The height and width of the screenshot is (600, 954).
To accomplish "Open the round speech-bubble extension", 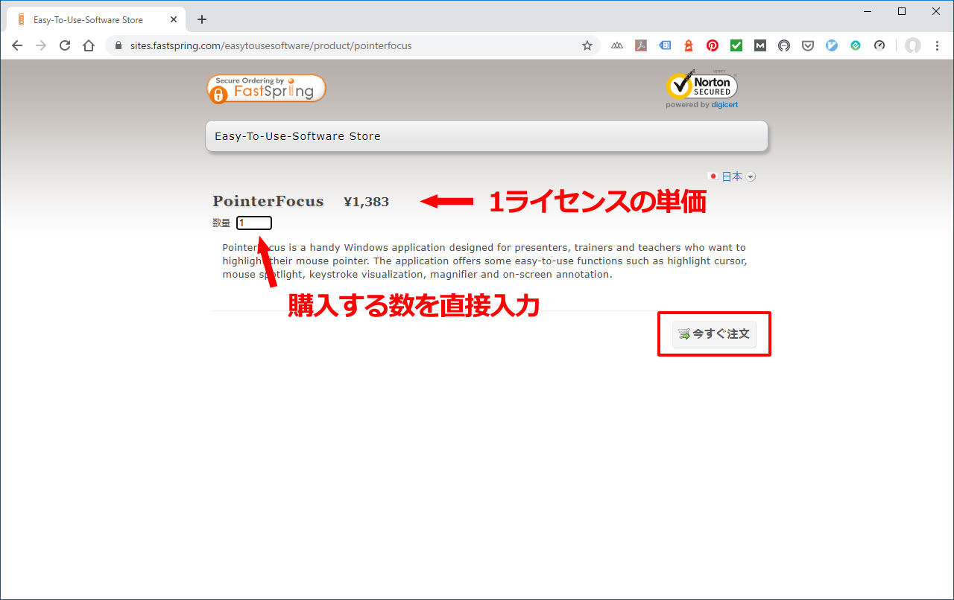I will pos(784,45).
